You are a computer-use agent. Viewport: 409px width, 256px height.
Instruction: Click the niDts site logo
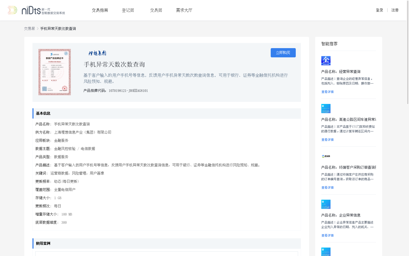click(36, 10)
